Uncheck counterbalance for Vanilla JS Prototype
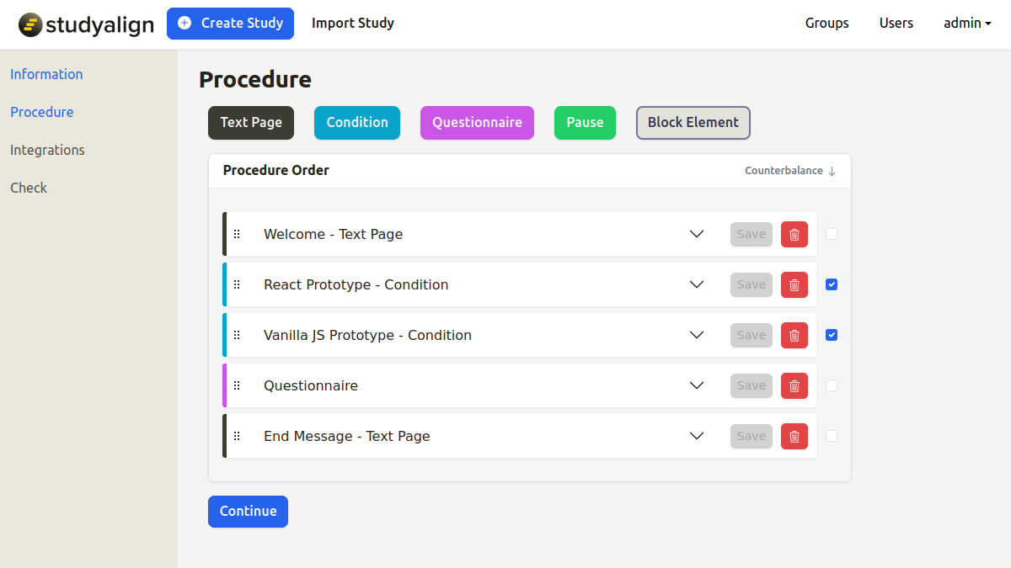This screenshot has width=1011, height=568. coord(832,335)
